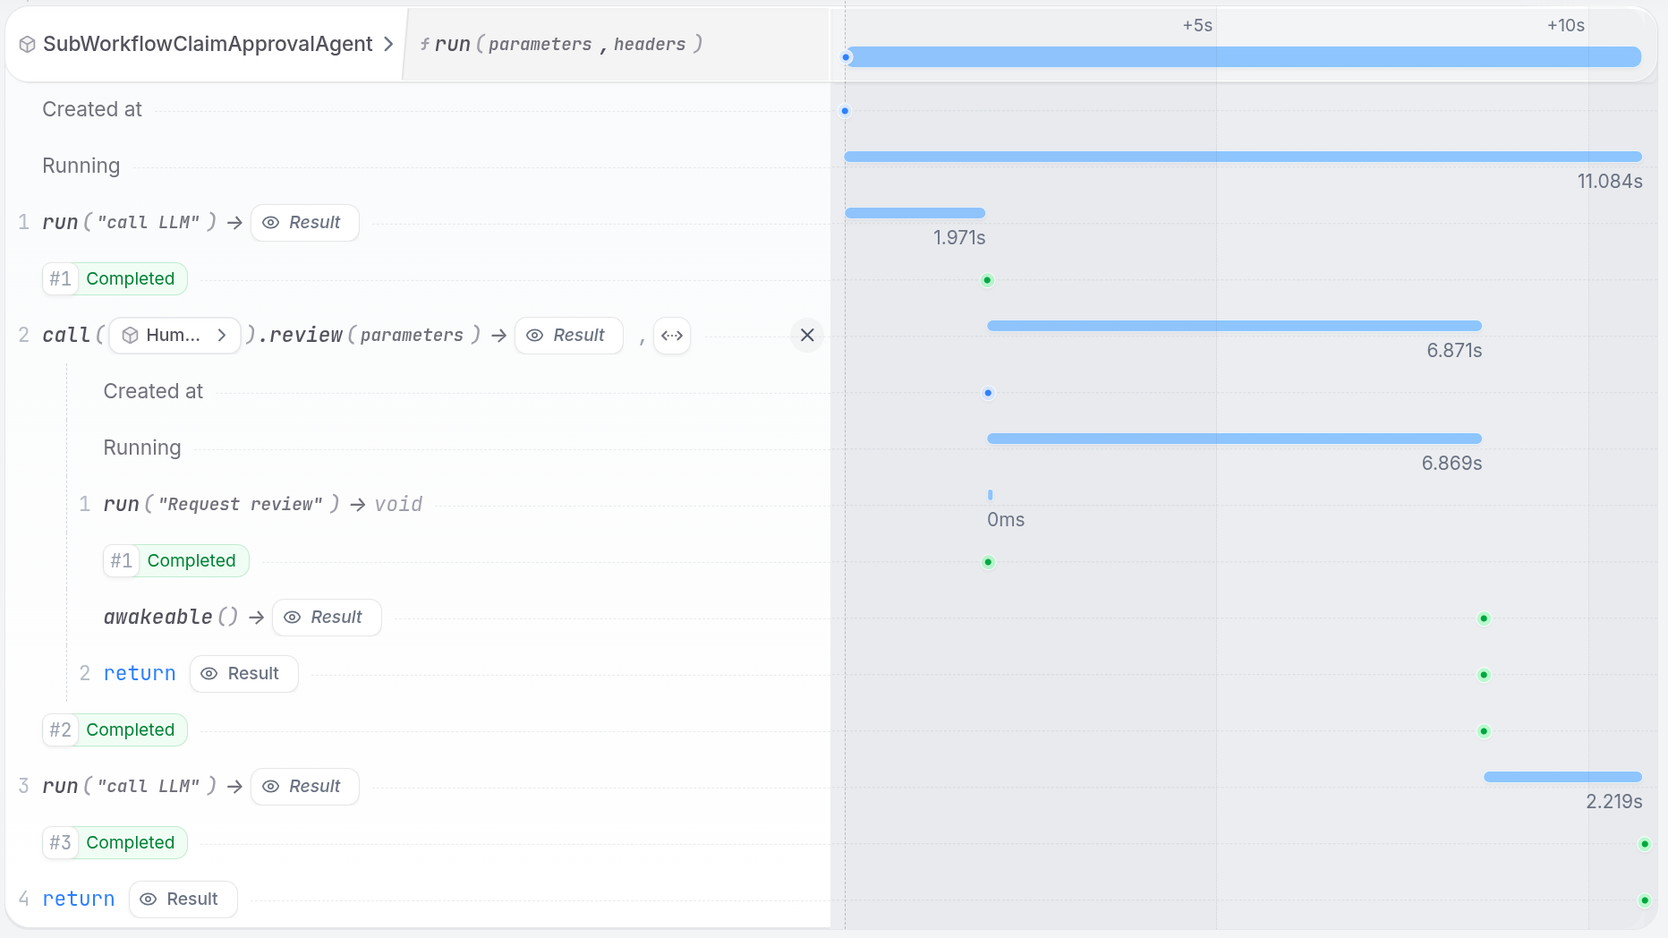Click the +5s time axis label

pyautogui.click(x=1197, y=25)
